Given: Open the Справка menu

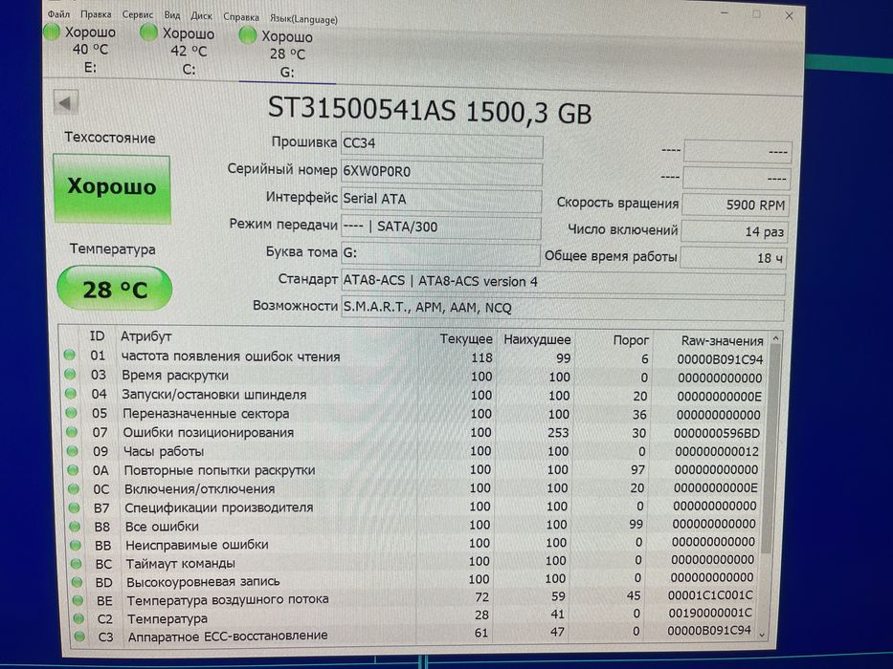Looking at the screenshot, I should [x=241, y=17].
